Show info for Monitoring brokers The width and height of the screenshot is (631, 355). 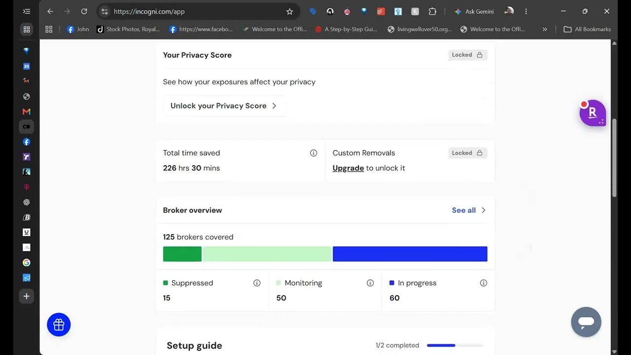point(370,283)
